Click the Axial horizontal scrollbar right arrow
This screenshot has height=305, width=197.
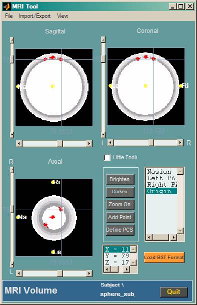[x=89, y=273]
